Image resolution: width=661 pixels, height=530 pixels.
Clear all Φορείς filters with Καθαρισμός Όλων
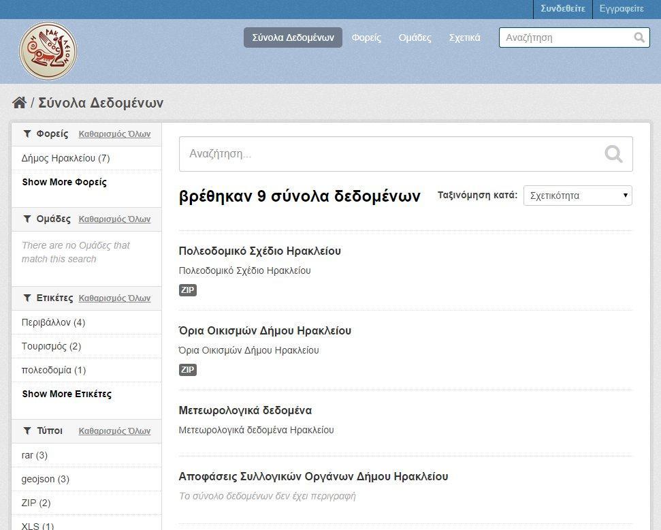click(114, 134)
